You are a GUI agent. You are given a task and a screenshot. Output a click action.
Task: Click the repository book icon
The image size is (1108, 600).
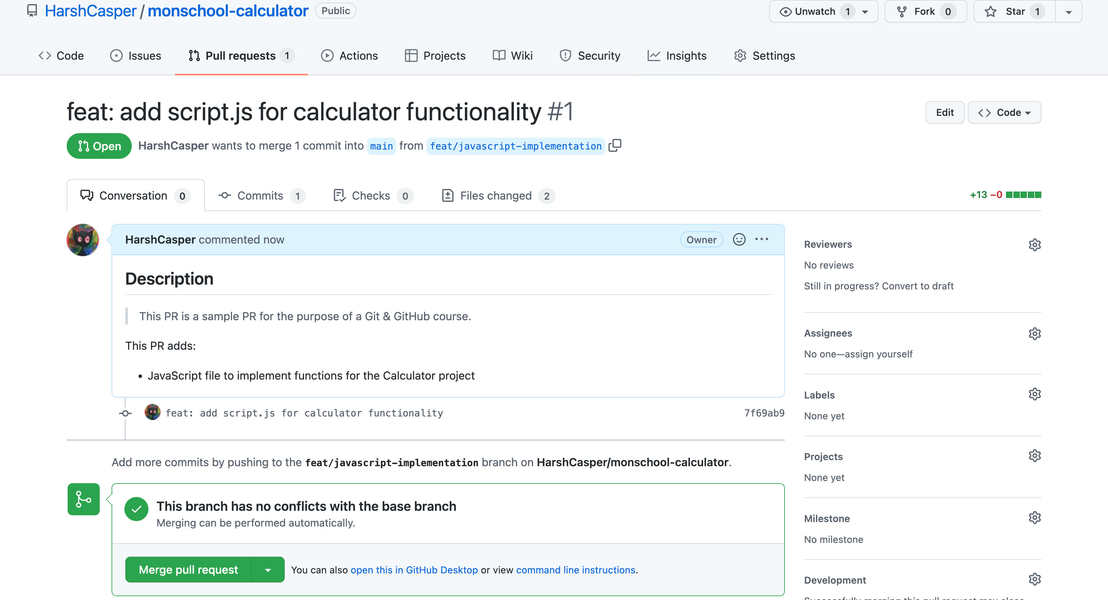coord(32,11)
